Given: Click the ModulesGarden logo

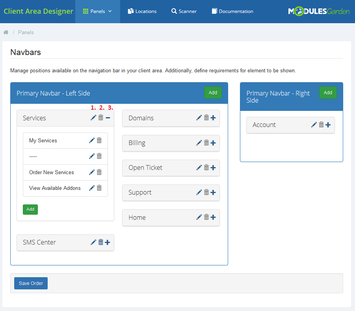Looking at the screenshot, I should pyautogui.click(x=319, y=11).
